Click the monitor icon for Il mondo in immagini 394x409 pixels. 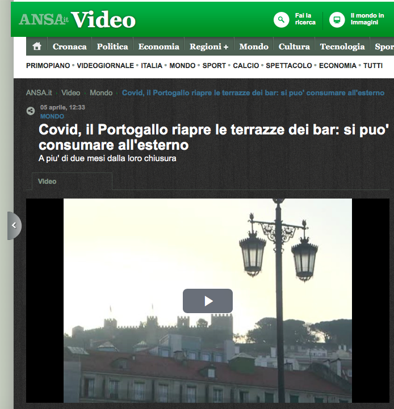pyautogui.click(x=337, y=19)
